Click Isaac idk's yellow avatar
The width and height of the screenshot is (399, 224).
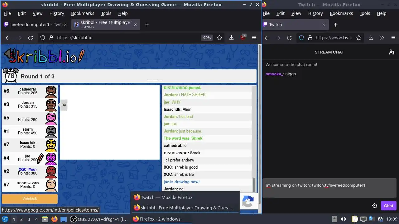51,145
